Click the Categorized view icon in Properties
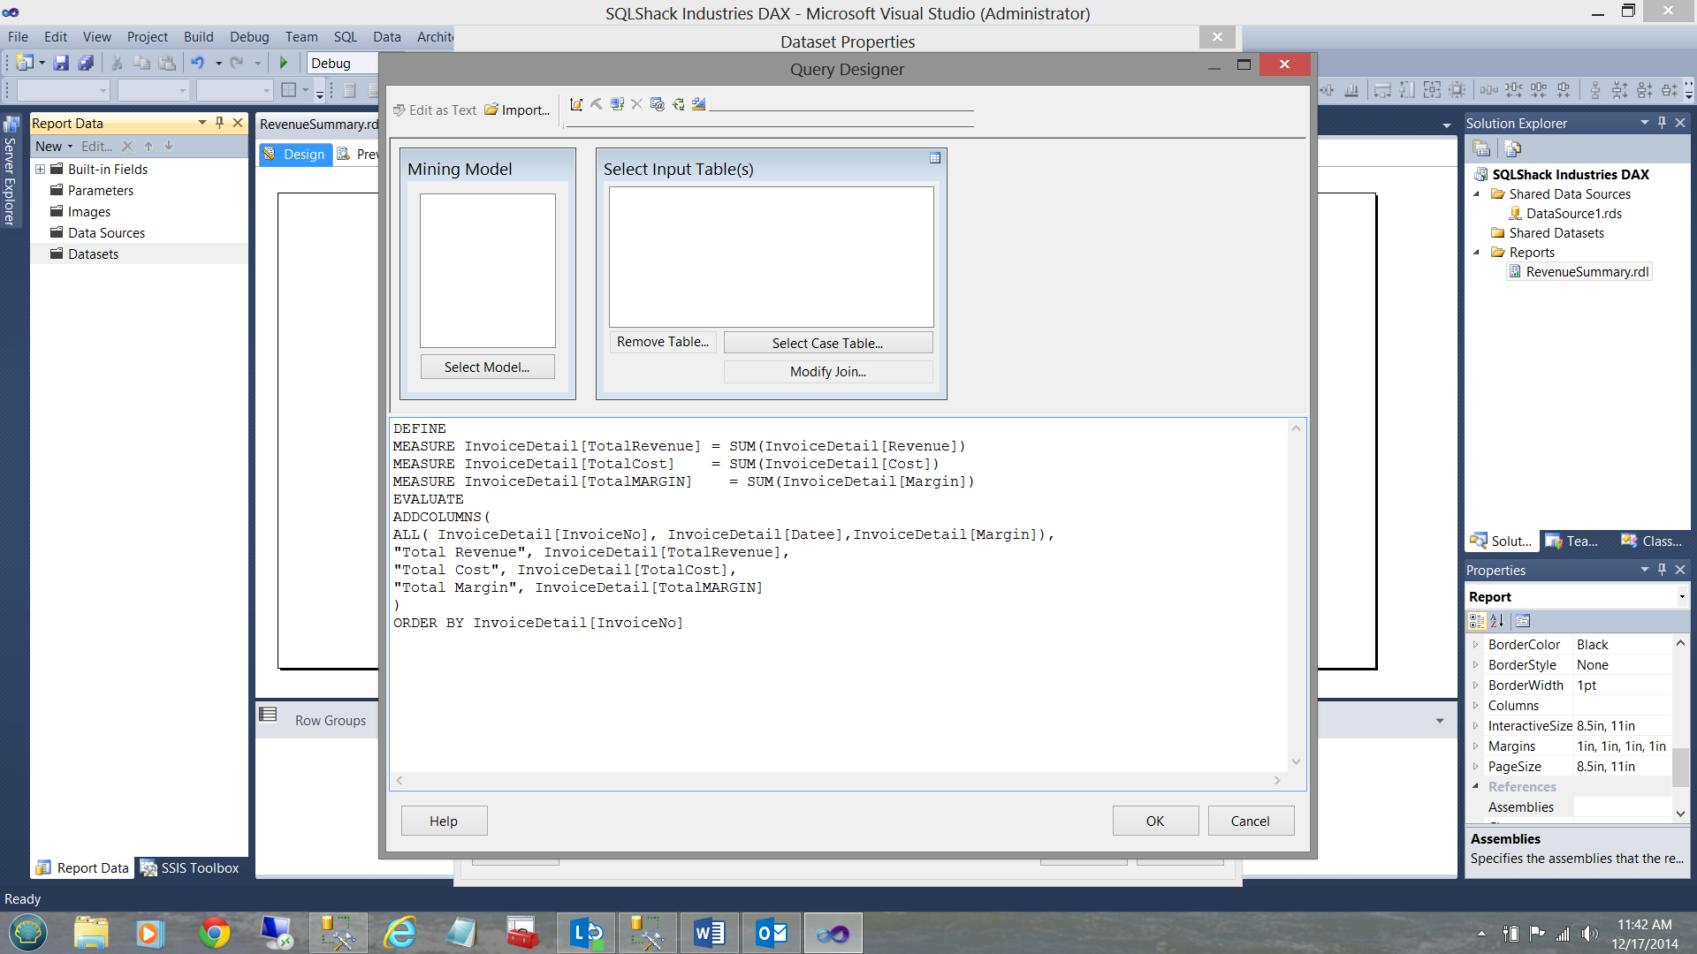Image resolution: width=1697 pixels, height=954 pixels. pos(1477,621)
